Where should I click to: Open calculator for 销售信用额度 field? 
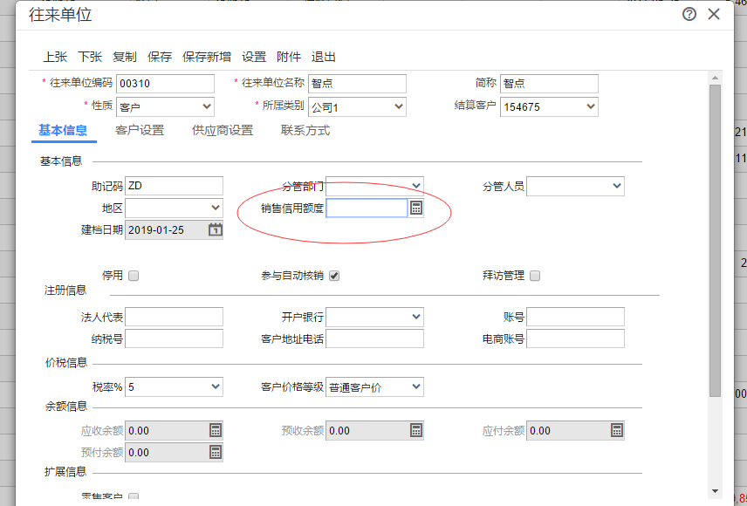[x=416, y=208]
